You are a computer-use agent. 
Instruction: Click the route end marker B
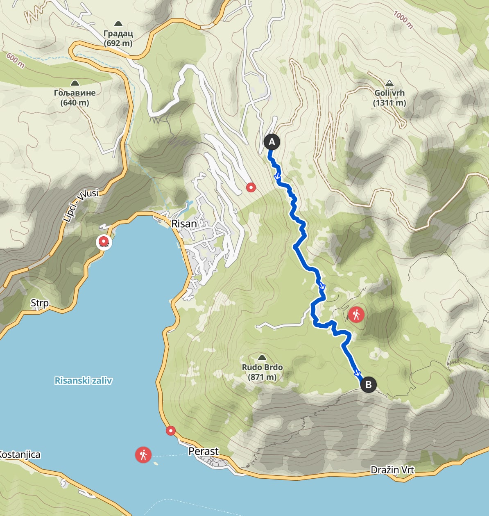tap(368, 384)
